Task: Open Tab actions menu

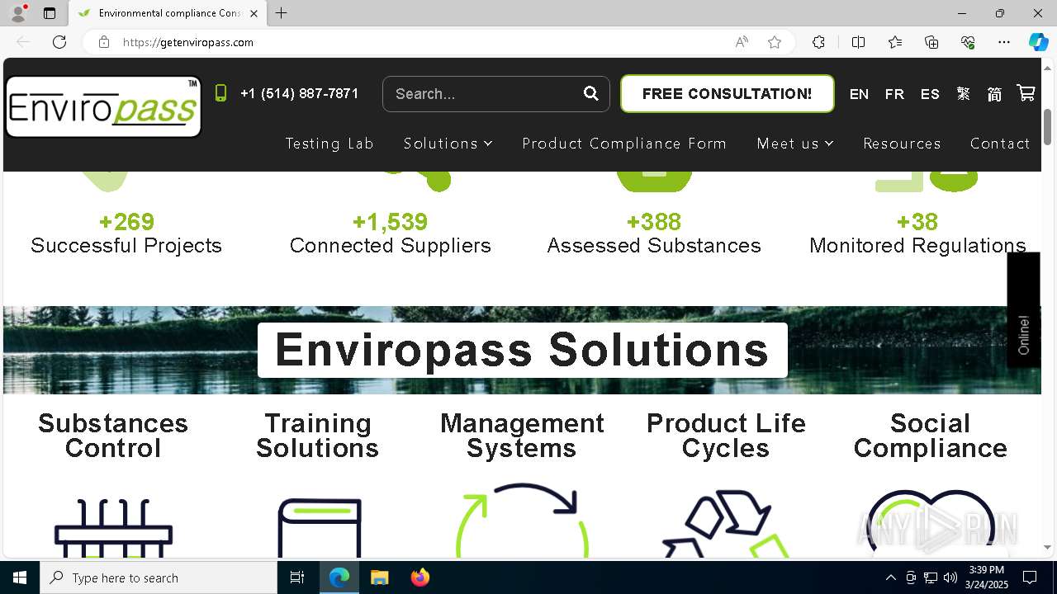Action: pyautogui.click(x=50, y=13)
